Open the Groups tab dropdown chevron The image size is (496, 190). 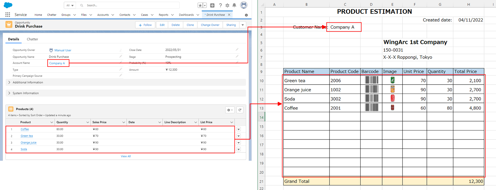point(75,15)
